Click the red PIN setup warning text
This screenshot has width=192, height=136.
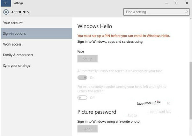point(123,36)
